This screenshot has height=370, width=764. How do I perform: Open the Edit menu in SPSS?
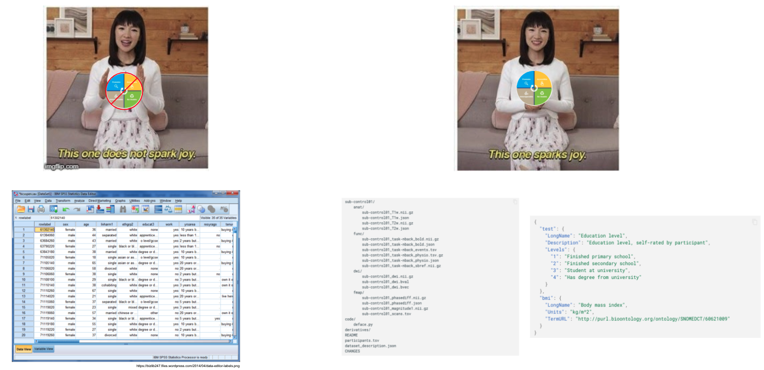(28, 201)
